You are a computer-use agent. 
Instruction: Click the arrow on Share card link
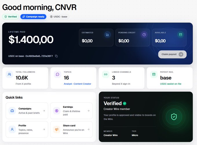click(x=88, y=129)
